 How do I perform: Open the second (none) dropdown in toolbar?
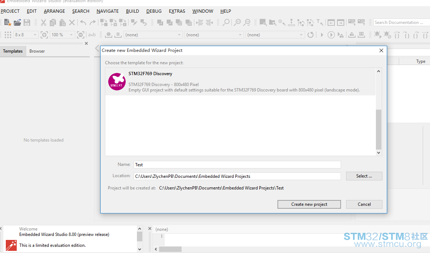click(x=214, y=35)
